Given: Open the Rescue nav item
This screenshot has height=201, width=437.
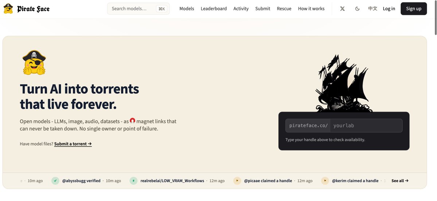Looking at the screenshot, I should point(284,9).
